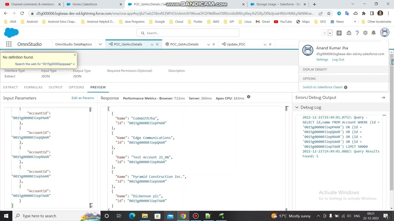Viewport: 394px width, 221px height.
Task: Click Switch to Salesforce Classic
Action: [x=323, y=87]
